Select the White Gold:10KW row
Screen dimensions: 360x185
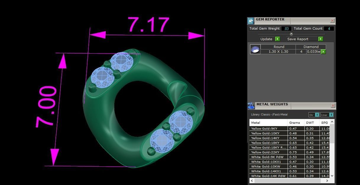290,166
